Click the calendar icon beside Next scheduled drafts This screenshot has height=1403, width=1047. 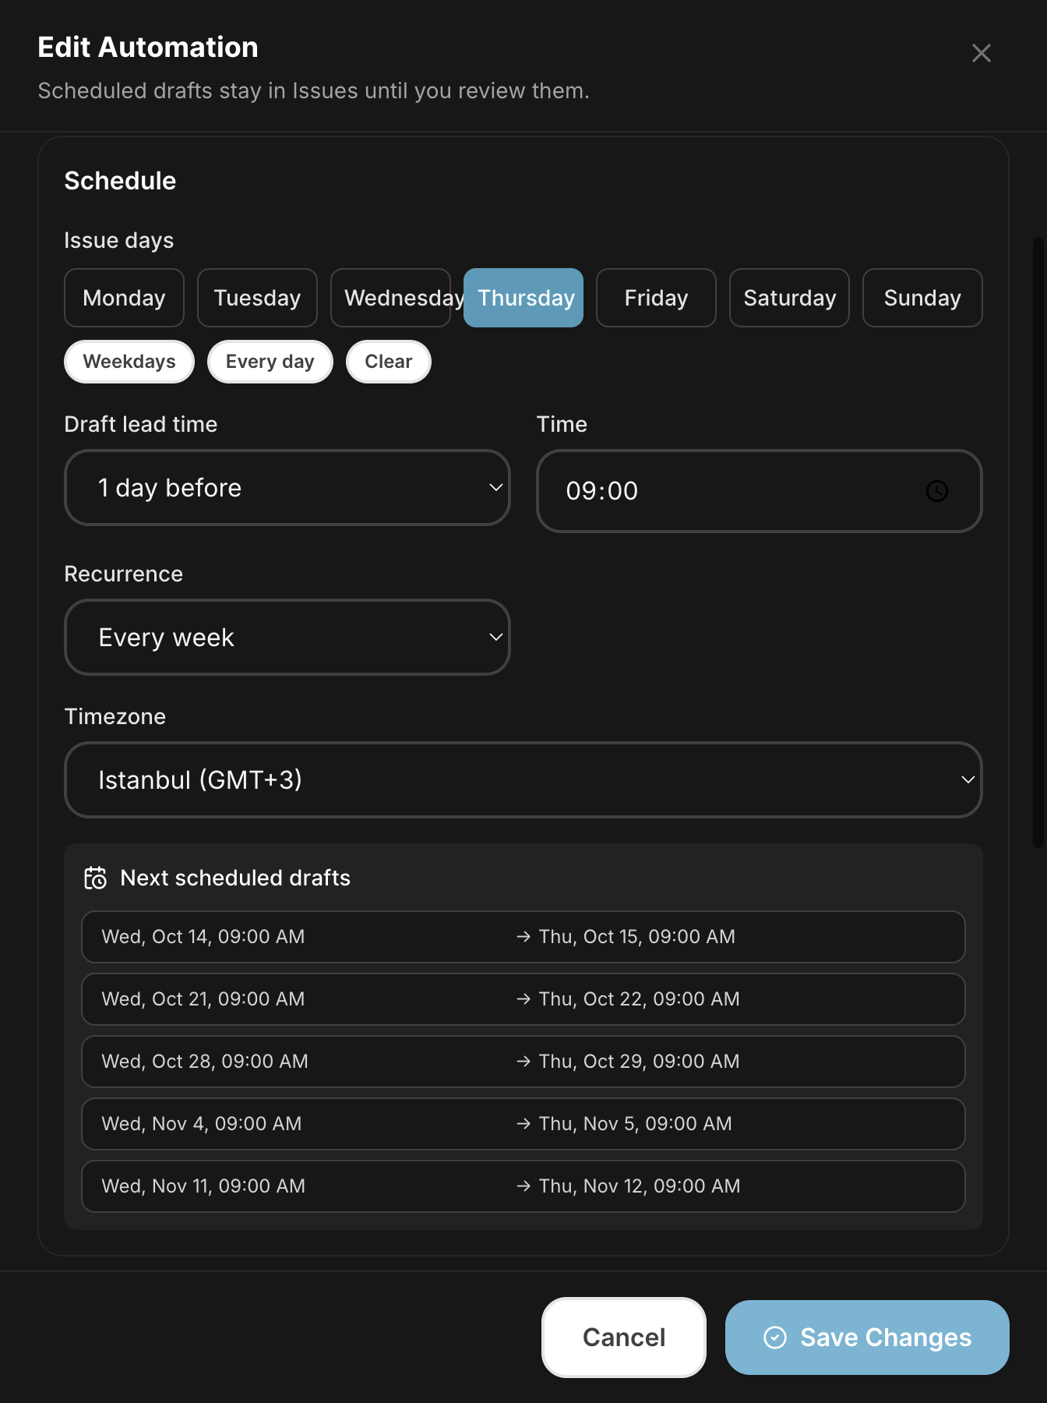click(95, 878)
